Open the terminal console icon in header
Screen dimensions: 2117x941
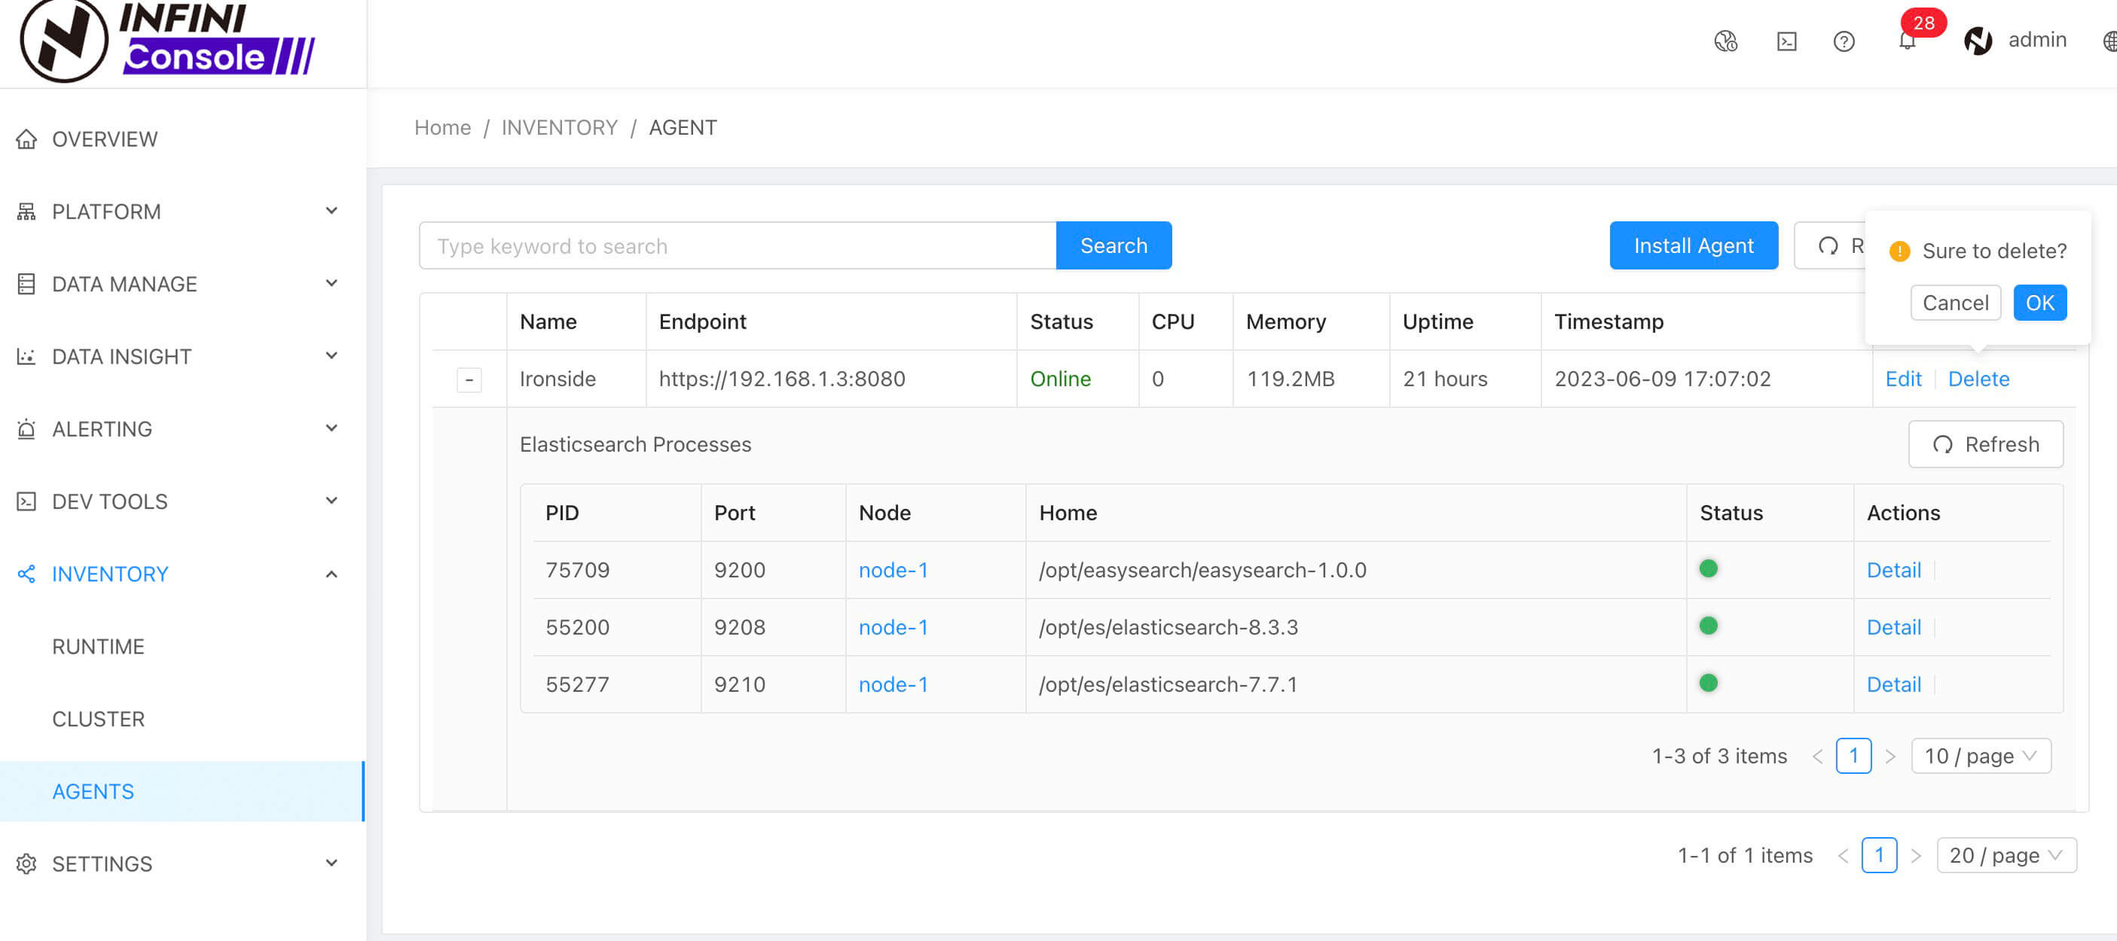click(x=1786, y=41)
